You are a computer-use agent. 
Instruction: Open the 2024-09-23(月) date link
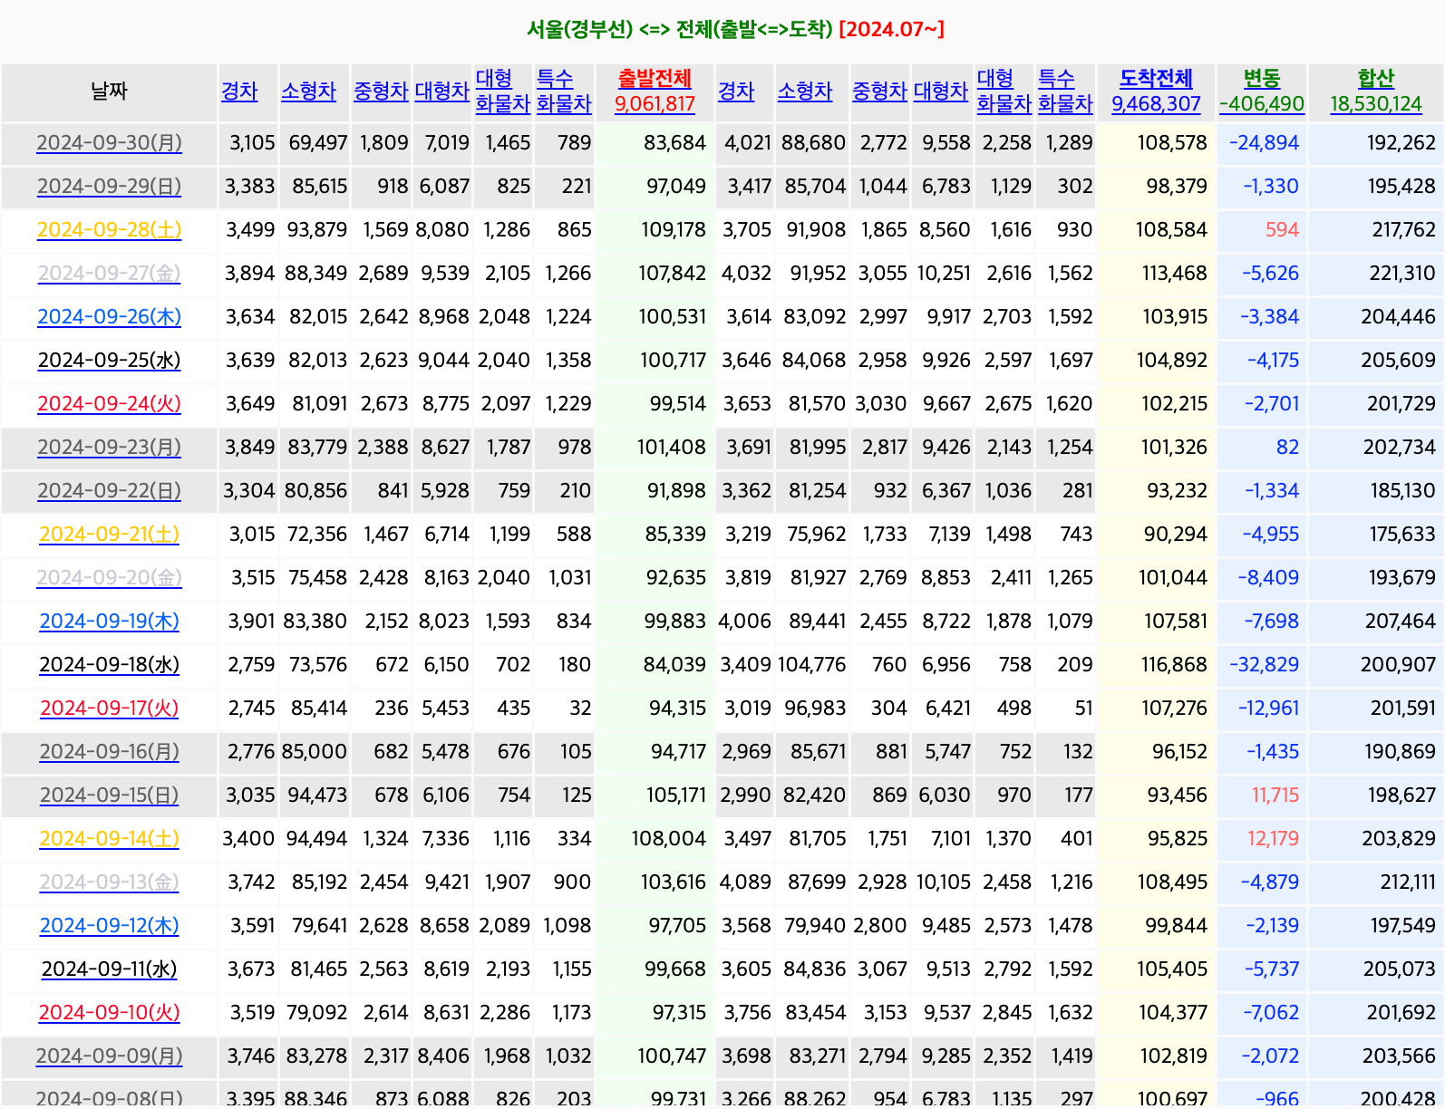click(x=109, y=448)
